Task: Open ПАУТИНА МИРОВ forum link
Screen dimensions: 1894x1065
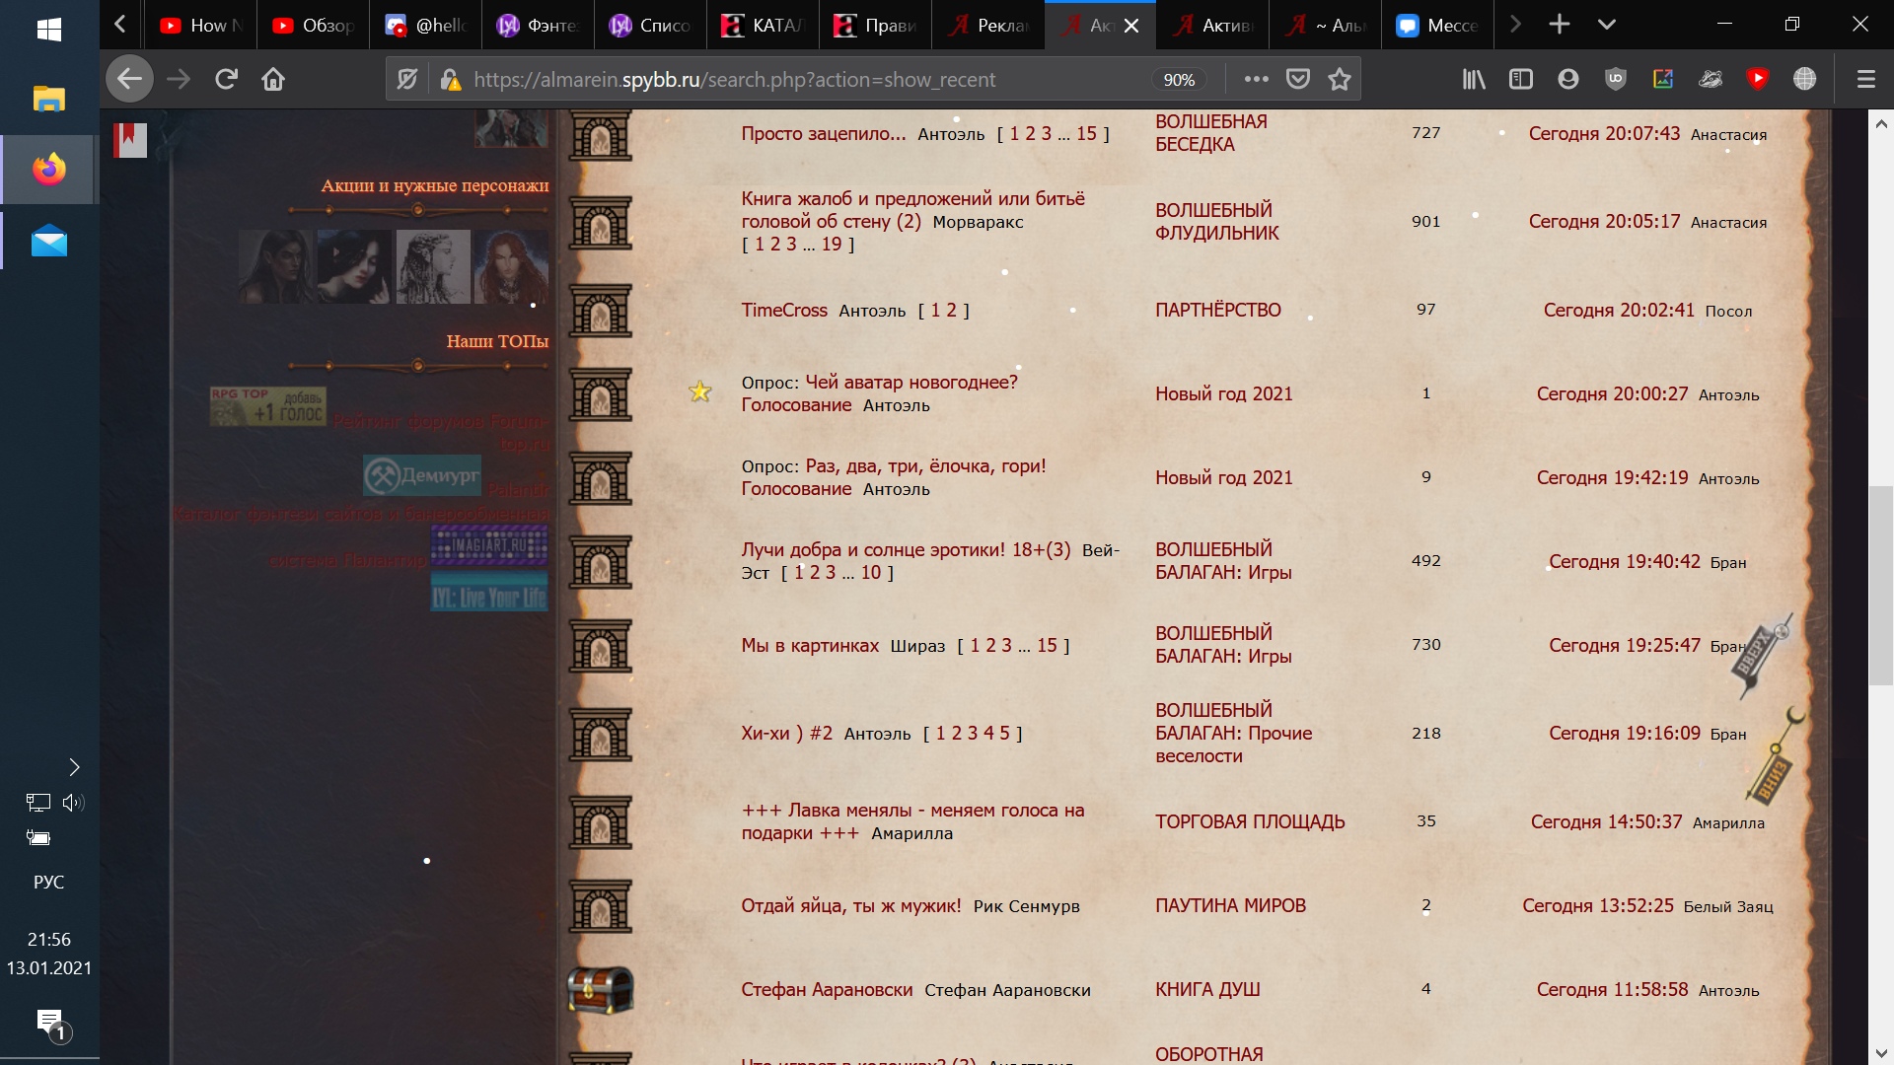Action: coord(1230,905)
